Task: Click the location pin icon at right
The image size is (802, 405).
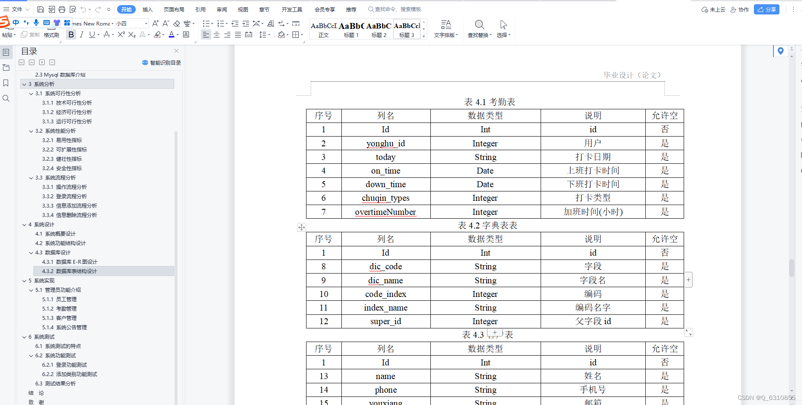Action: pyautogui.click(x=780, y=51)
